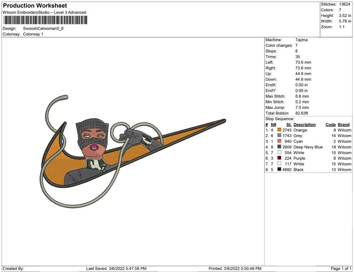Viewport: 354px width, 272px height.
Task: Click the 'Description' column header
Action: (x=305, y=125)
